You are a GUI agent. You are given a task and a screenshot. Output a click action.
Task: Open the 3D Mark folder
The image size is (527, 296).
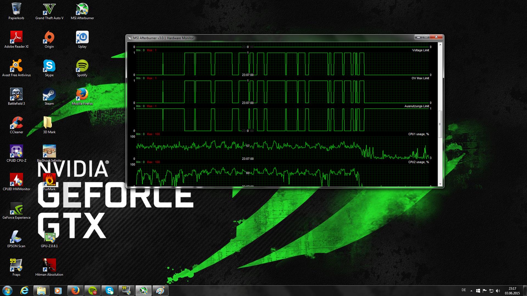click(49, 125)
